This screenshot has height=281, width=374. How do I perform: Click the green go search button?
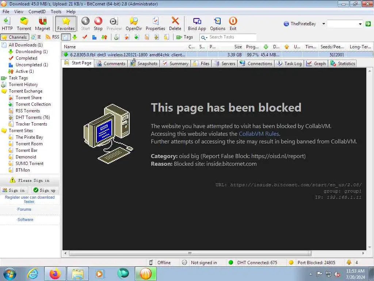pos(368,24)
